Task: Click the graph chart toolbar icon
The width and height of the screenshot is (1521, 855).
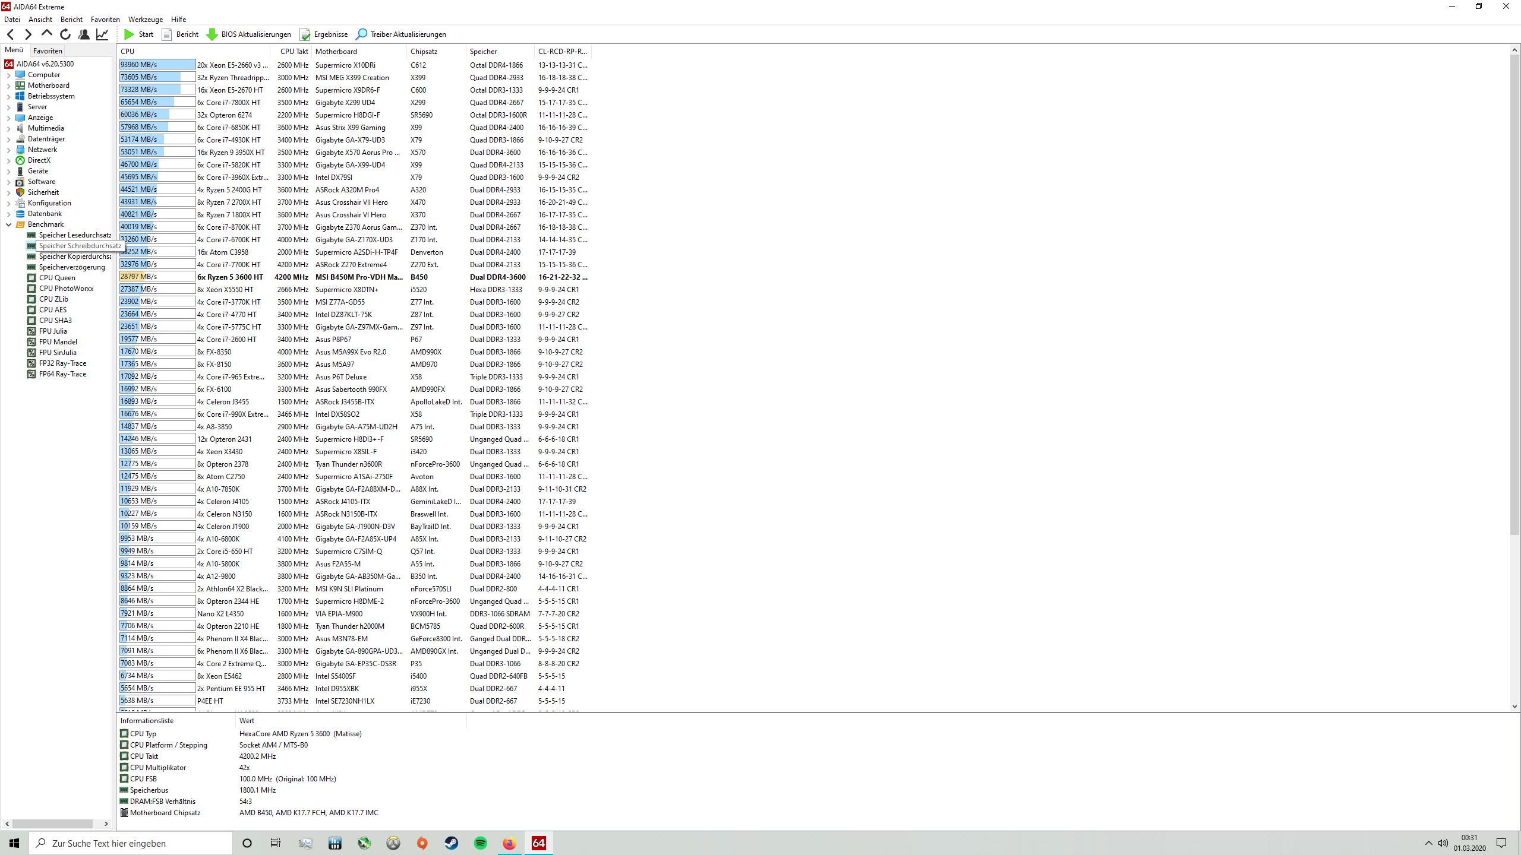Action: [102, 34]
